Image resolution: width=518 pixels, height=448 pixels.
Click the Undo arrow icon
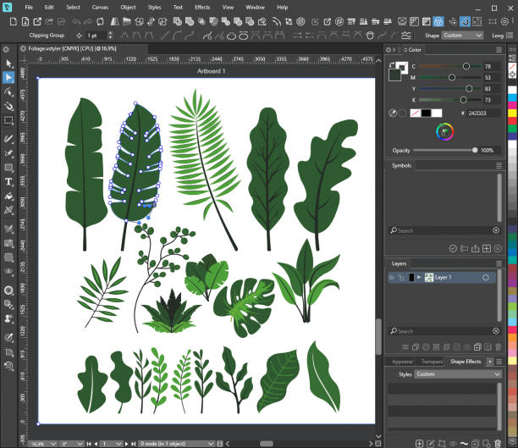pyautogui.click(x=76, y=22)
